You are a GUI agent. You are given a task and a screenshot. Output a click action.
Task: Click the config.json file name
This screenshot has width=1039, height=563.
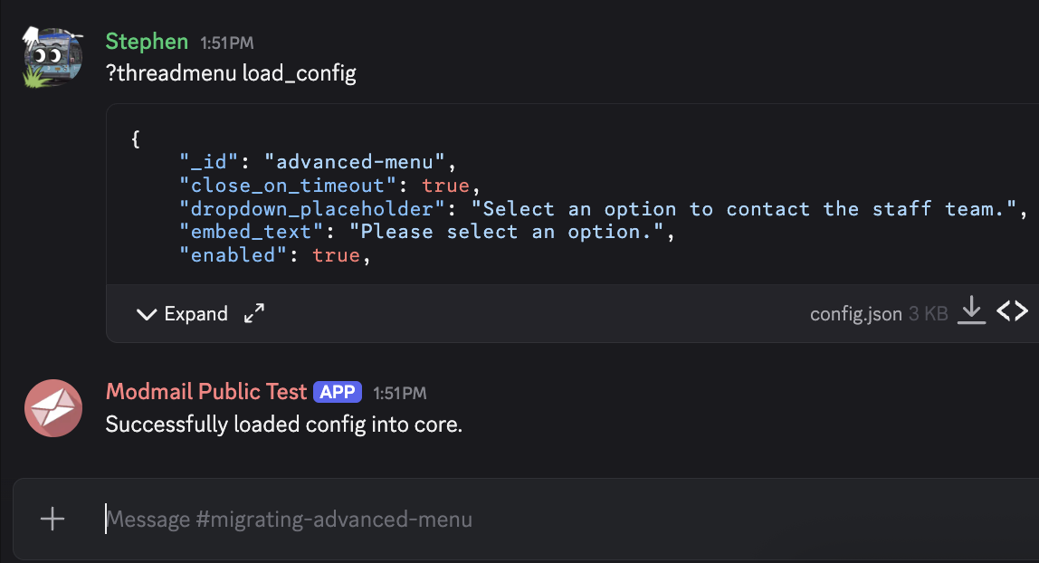[x=855, y=314]
